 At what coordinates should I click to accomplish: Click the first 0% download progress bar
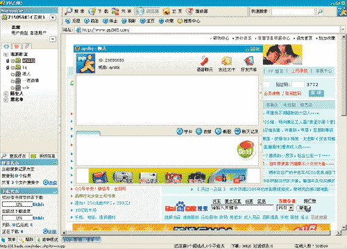point(17,204)
